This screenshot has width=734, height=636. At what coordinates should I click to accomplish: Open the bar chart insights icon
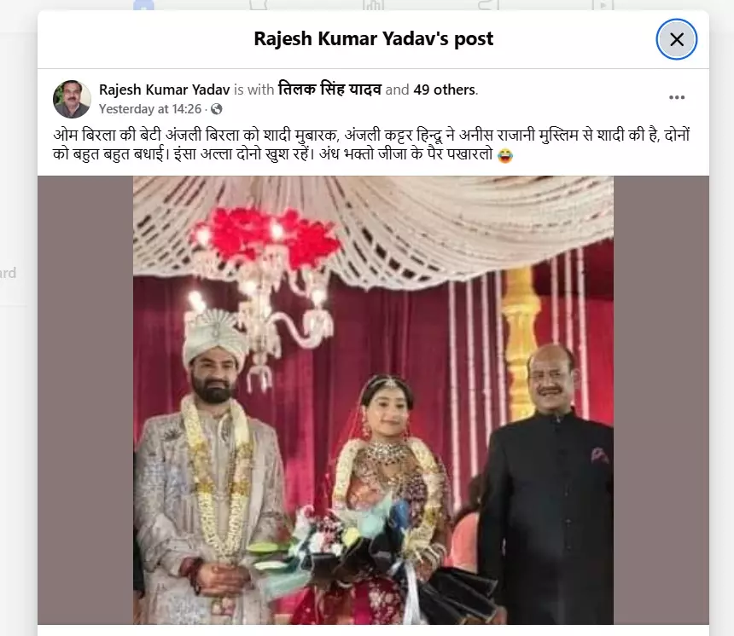[373, 5]
